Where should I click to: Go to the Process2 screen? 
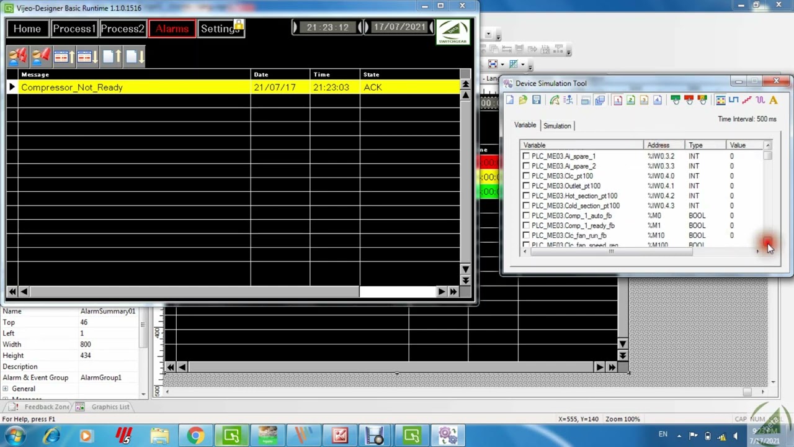(x=122, y=29)
